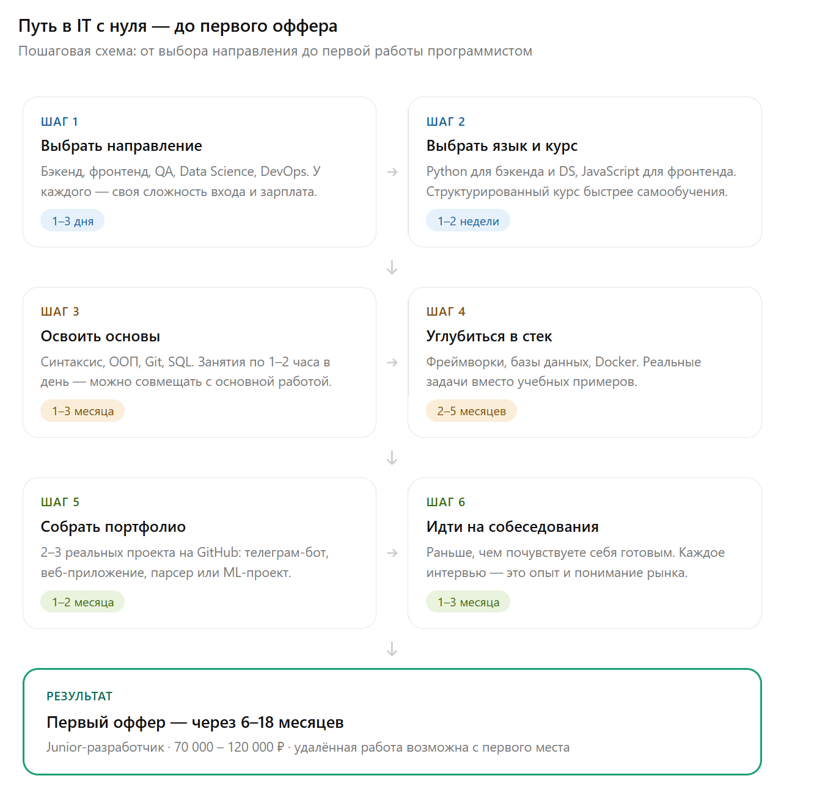
Task: Select the "Выбрать язык и курс" card title
Action: [502, 146]
